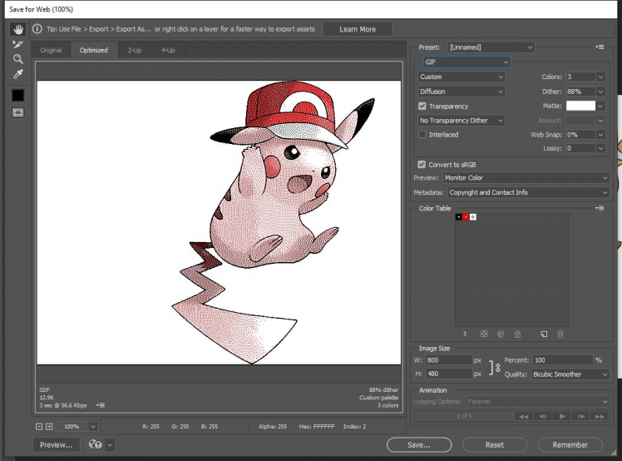The width and height of the screenshot is (622, 461).
Task: Click the zoom out minus button
Action: coord(39,426)
